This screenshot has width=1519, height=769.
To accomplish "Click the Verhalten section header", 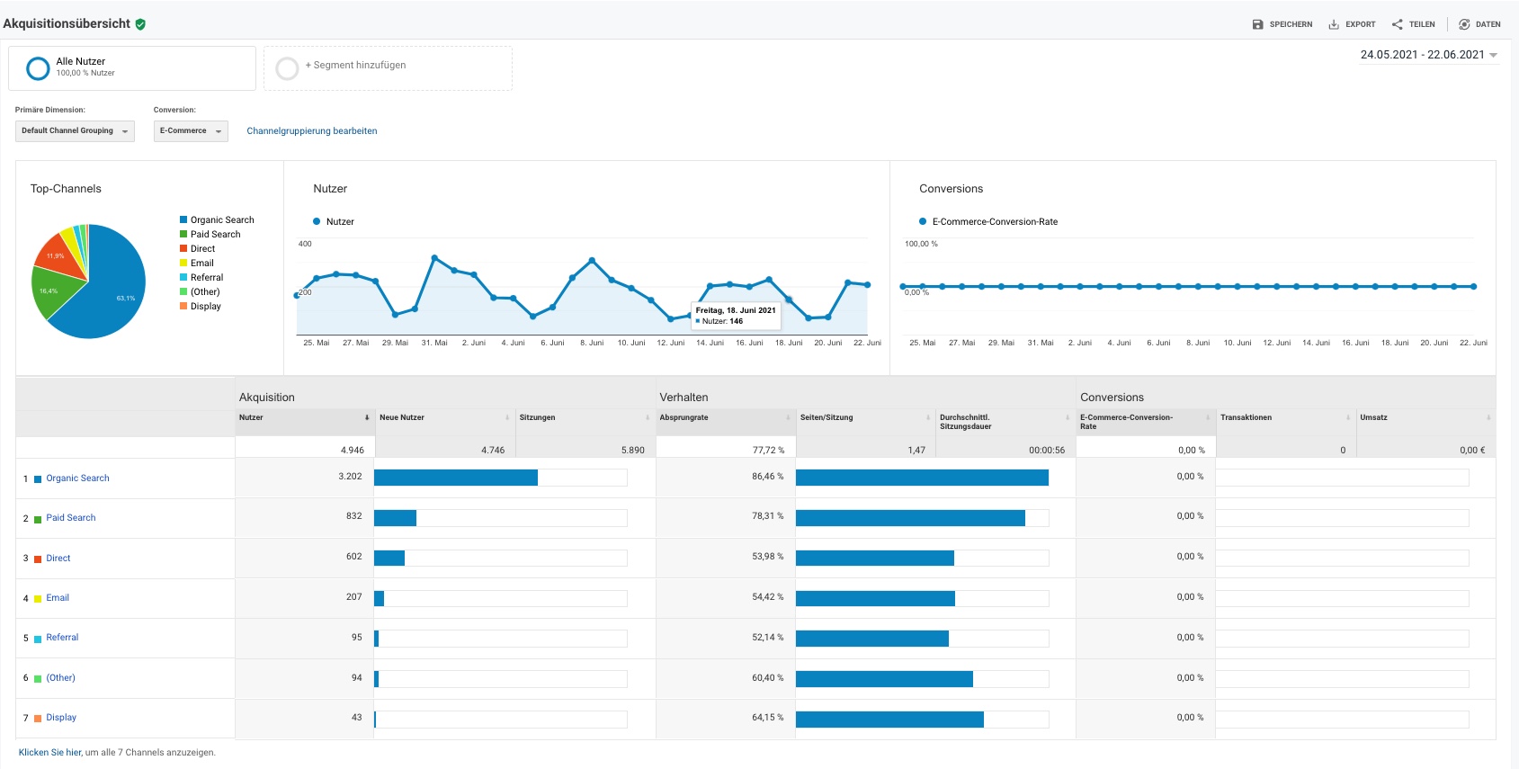I will click(684, 398).
